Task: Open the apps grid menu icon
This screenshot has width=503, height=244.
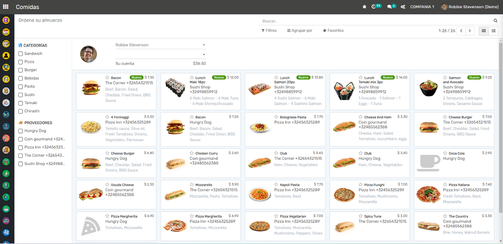Action: tap(6, 7)
